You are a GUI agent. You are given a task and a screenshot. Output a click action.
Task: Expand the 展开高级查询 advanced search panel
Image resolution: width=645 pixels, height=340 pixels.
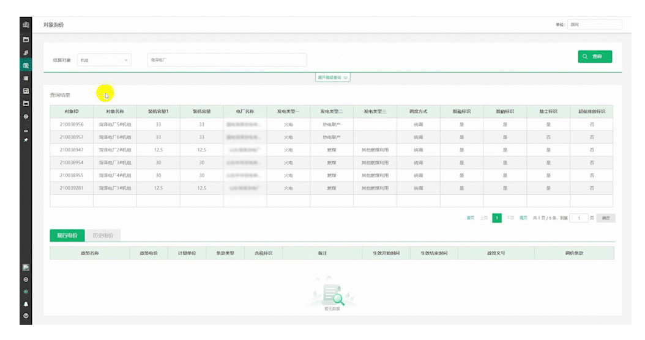(332, 78)
